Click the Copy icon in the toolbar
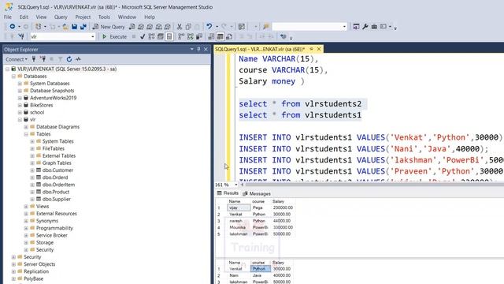Image resolution: width=504 pixels, height=284 pixels. 188,27
